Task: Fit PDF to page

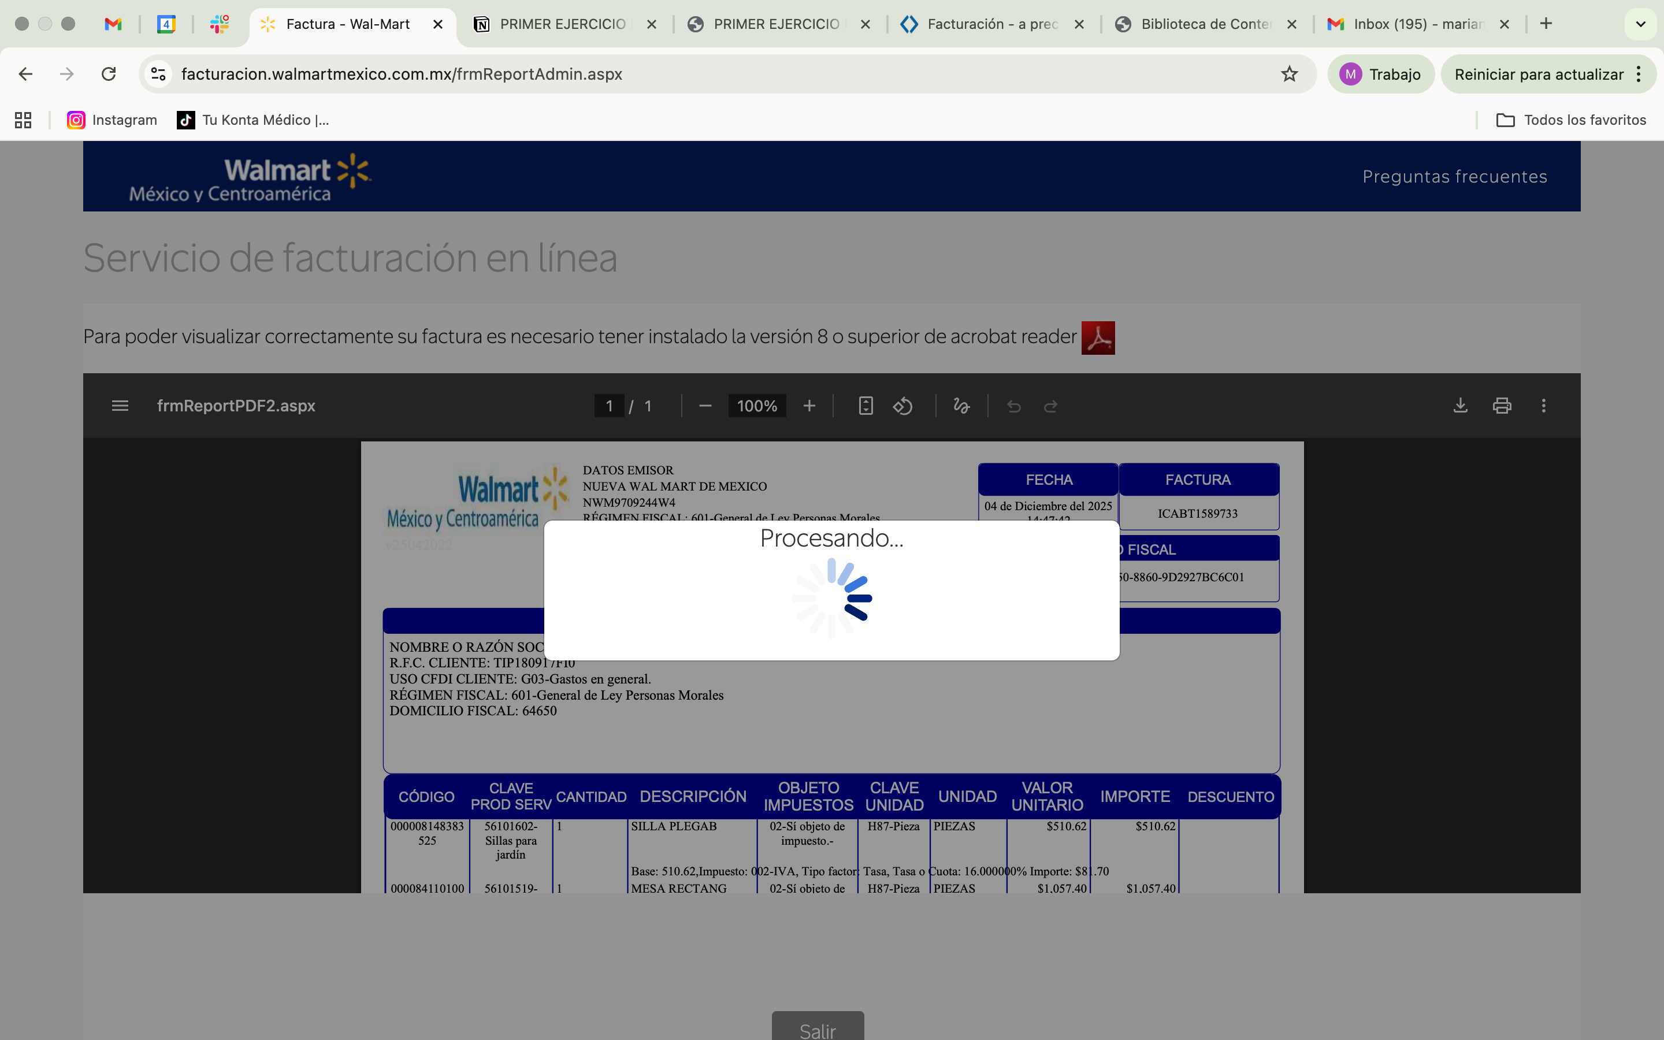Action: [866, 406]
